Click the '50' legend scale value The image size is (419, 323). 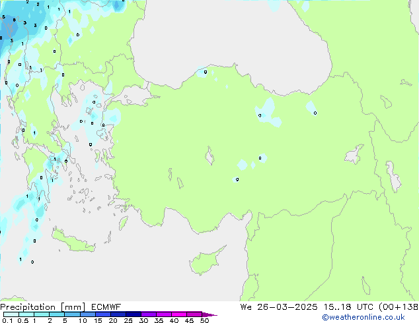point(205,320)
